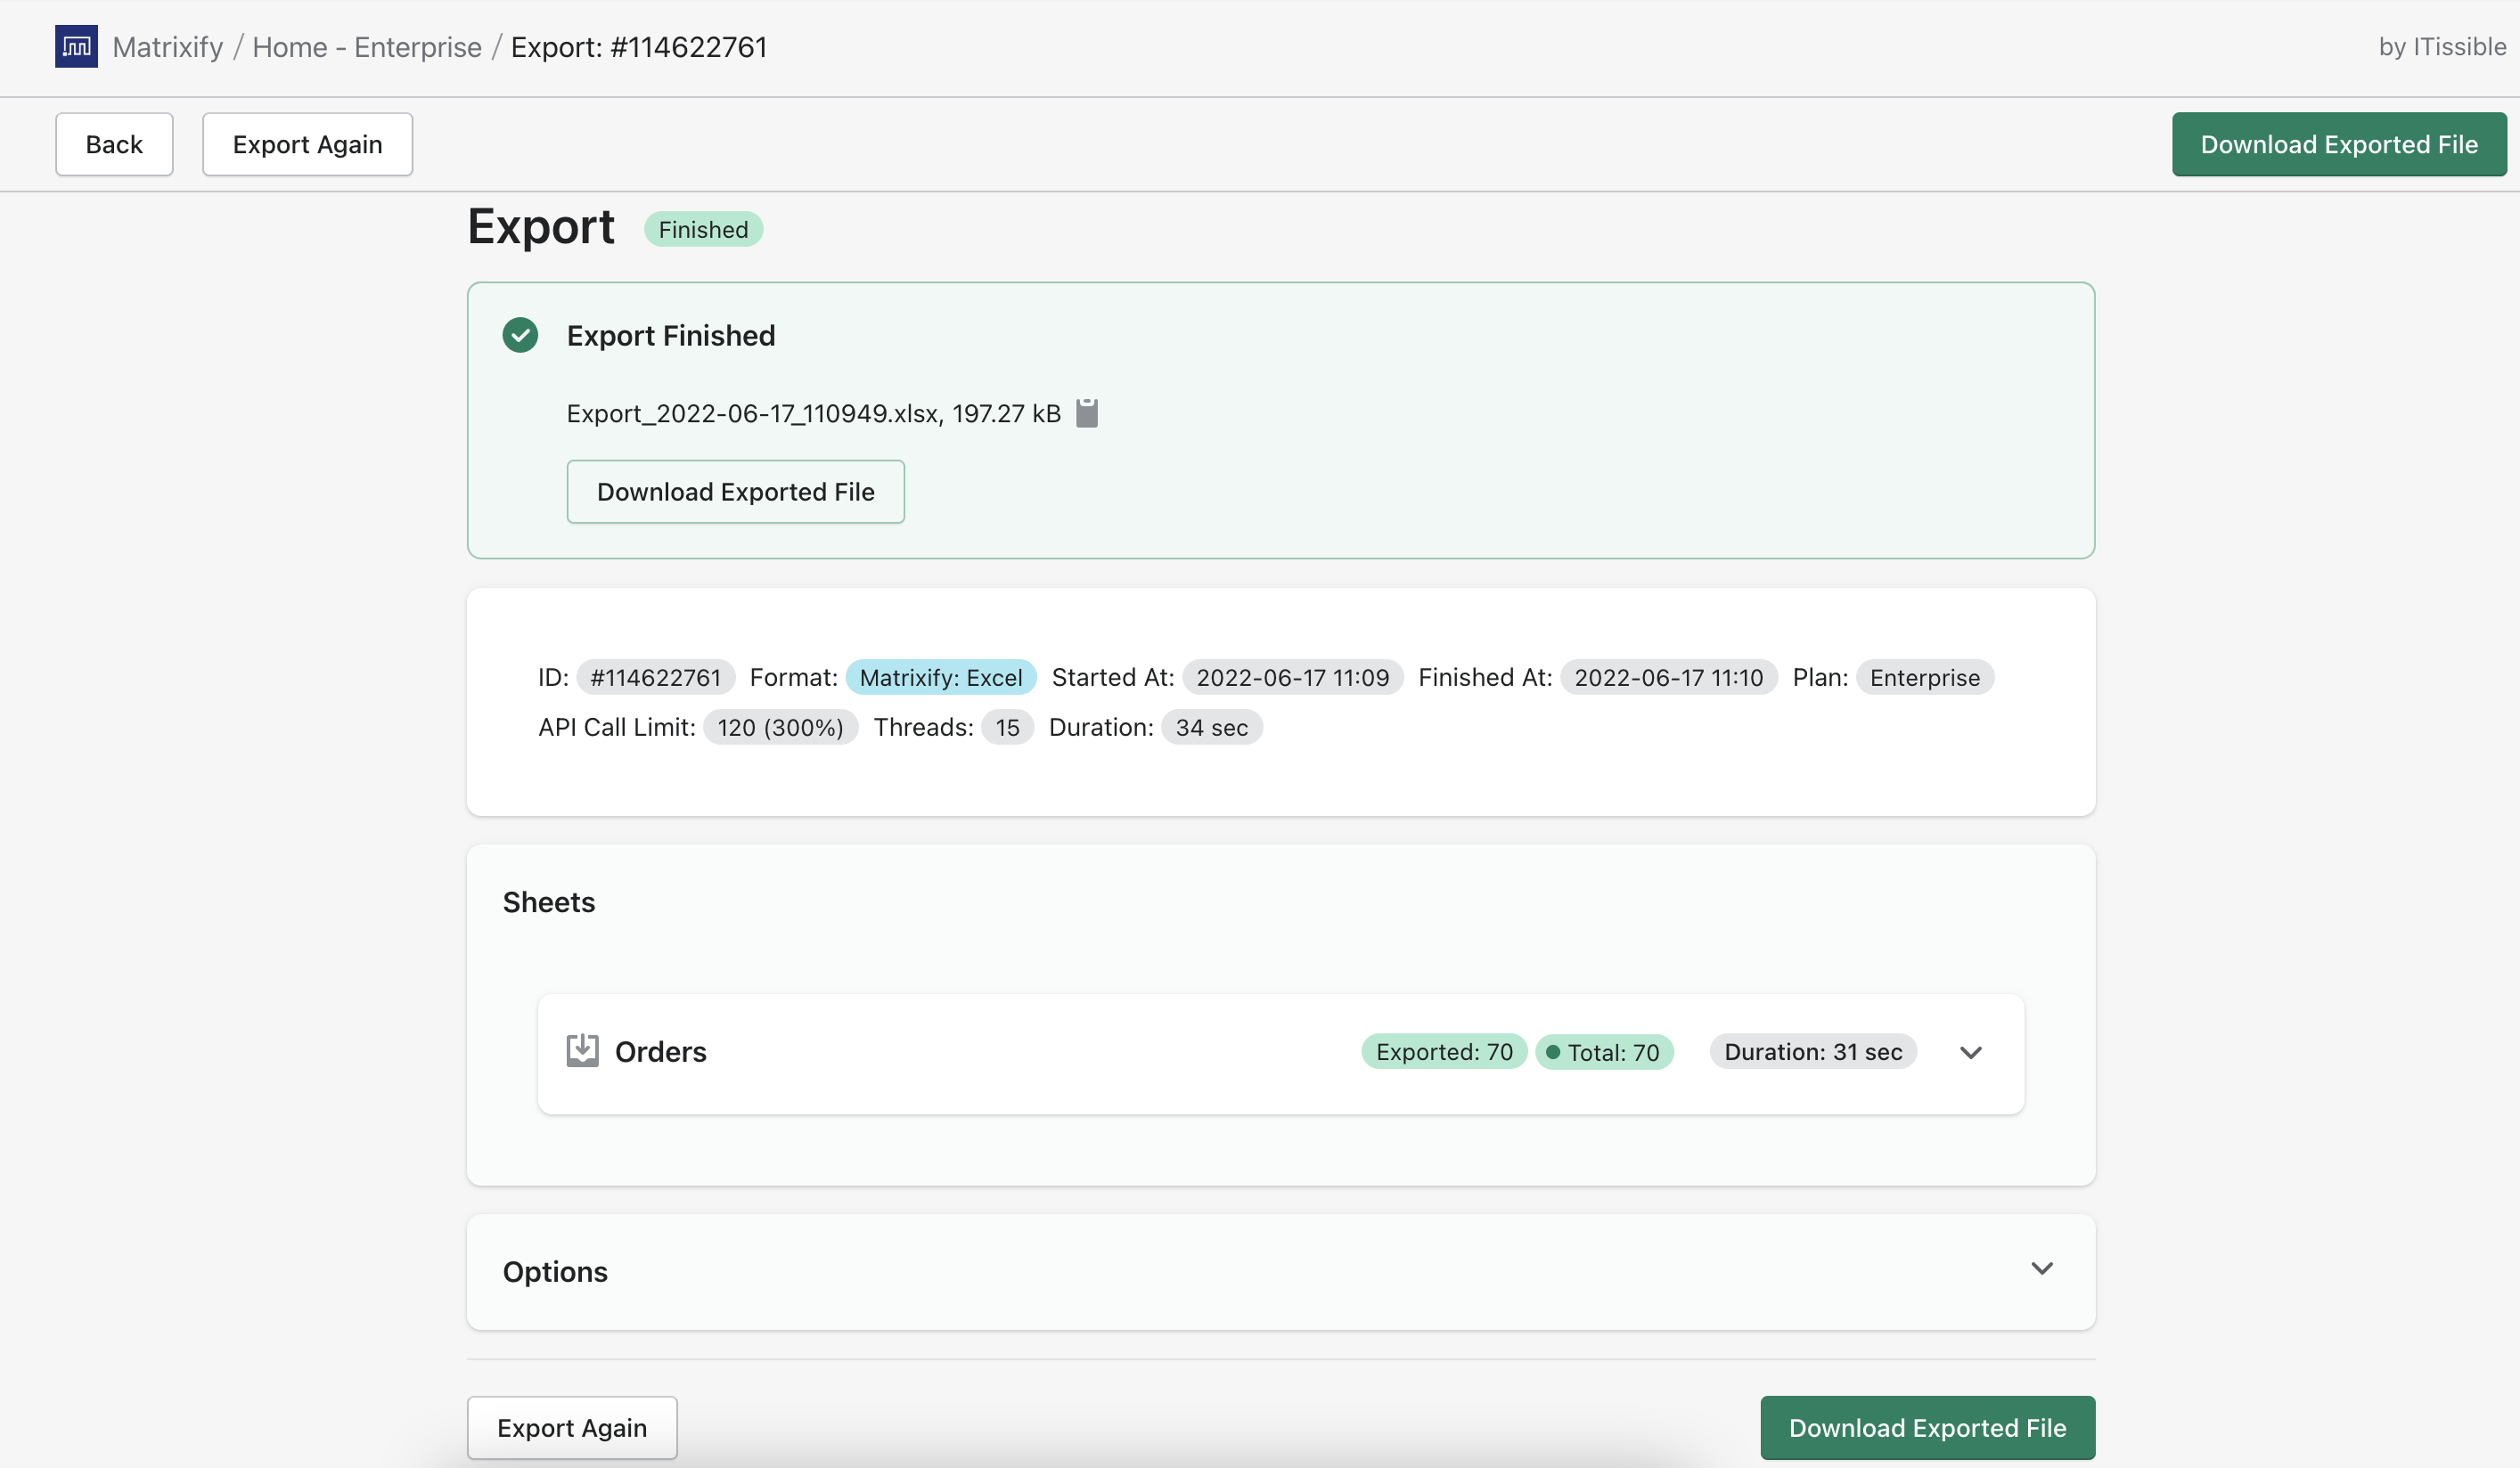Click the Matrixify logo icon
This screenshot has width=2520, height=1468.
(x=76, y=46)
